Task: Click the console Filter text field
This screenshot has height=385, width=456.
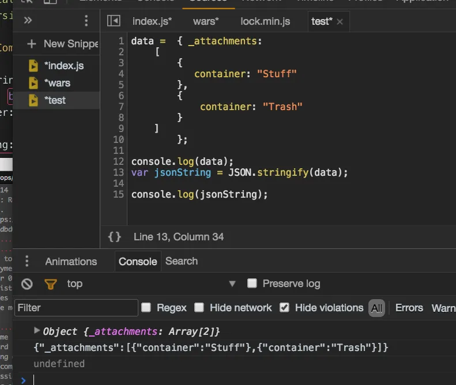Action: pyautogui.click(x=76, y=308)
